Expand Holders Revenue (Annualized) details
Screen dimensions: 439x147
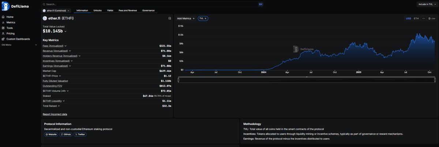(x=79, y=56)
